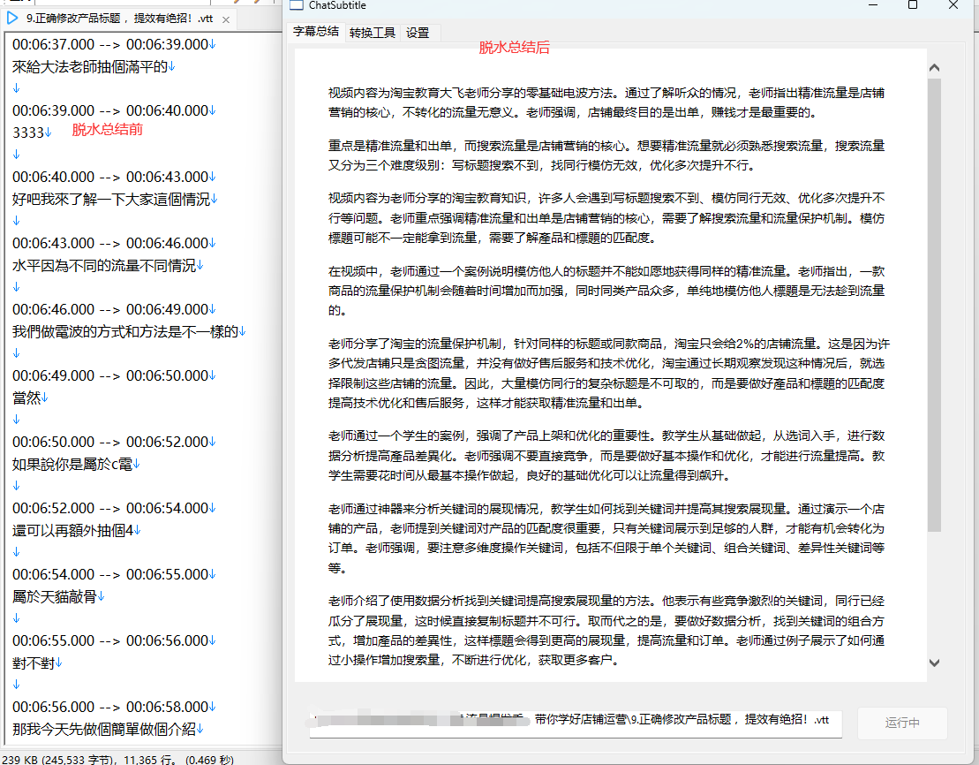Click summary paragraph starting 重点是精准流量和出单
Screen dimensions: 979x765
(x=606, y=155)
